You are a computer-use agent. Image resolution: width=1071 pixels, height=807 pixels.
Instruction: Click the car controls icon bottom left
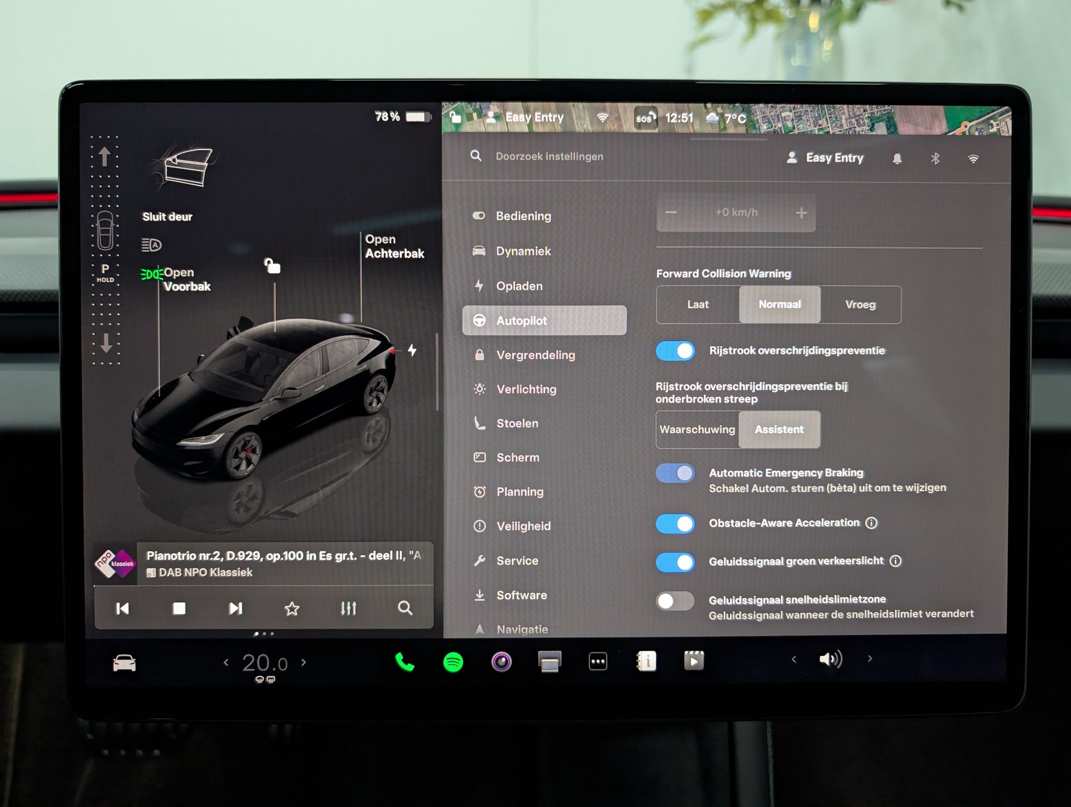[124, 663]
